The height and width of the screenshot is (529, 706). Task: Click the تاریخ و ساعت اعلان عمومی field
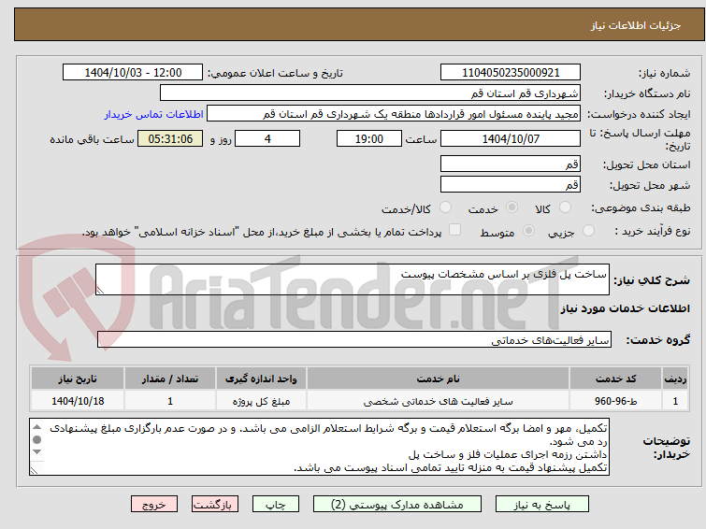tap(133, 73)
